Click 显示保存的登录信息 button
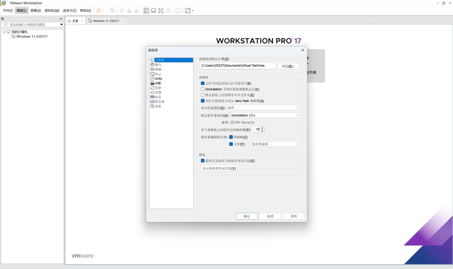This screenshot has height=269, width=453. (x=219, y=168)
